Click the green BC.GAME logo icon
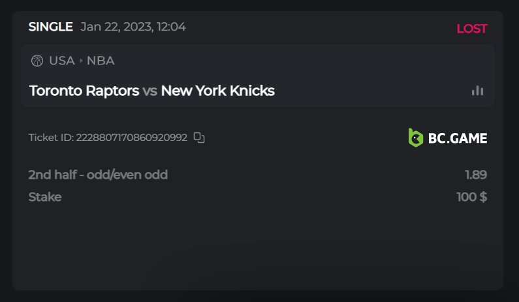 click(416, 137)
